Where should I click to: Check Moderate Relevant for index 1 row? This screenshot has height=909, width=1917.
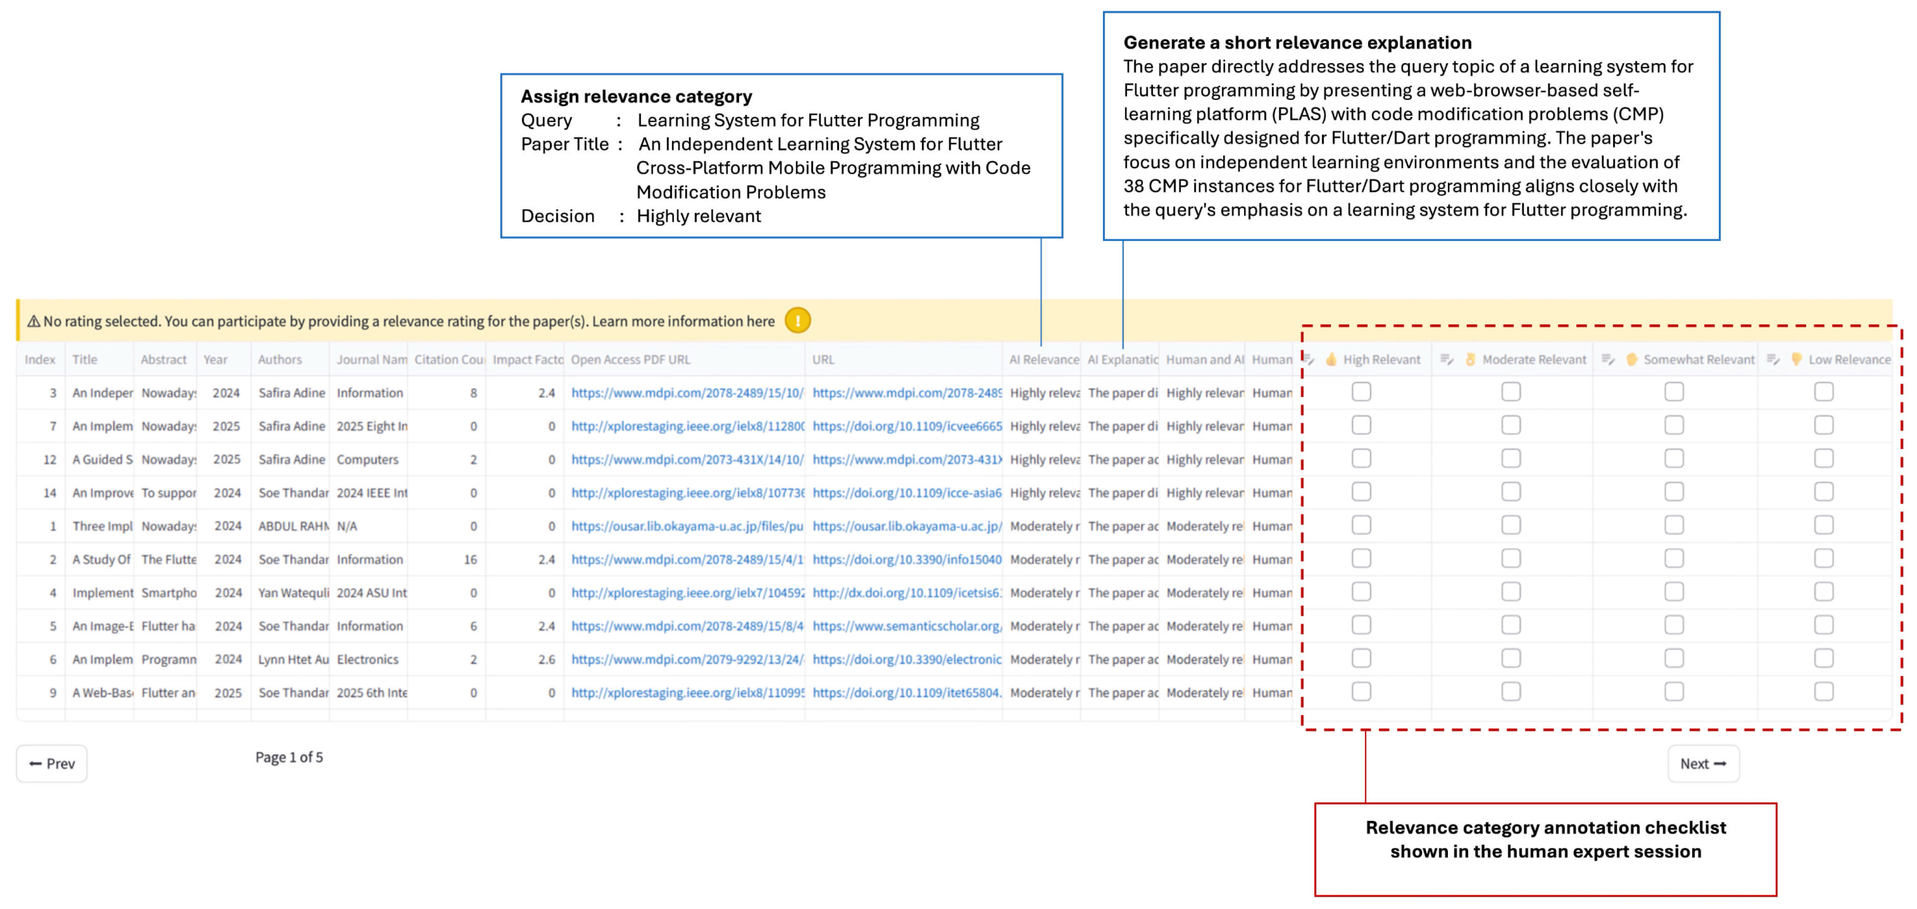point(1511,526)
